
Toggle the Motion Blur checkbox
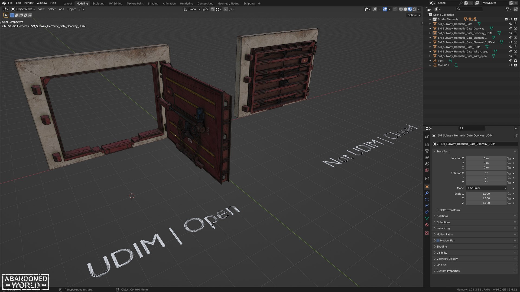438,241
